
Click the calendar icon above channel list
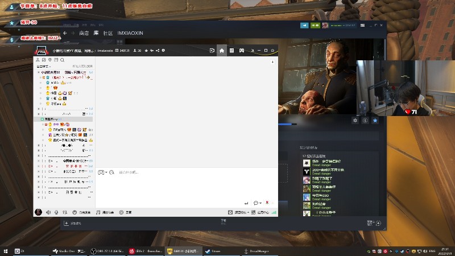click(x=56, y=60)
